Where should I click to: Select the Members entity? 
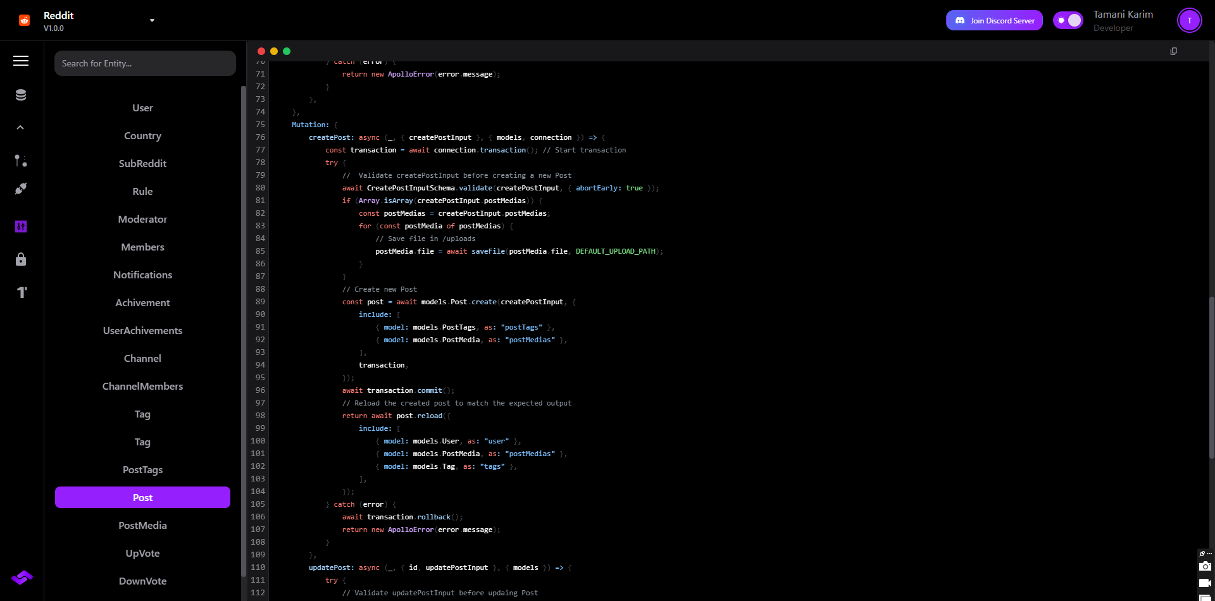click(x=142, y=247)
